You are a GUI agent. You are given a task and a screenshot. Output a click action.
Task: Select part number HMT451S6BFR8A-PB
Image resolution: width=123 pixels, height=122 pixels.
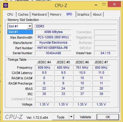tap(53, 48)
